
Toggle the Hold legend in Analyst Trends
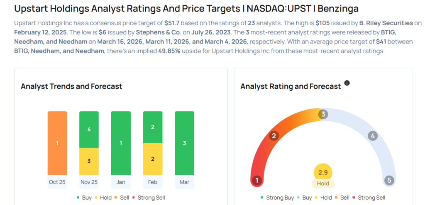[x=103, y=198]
